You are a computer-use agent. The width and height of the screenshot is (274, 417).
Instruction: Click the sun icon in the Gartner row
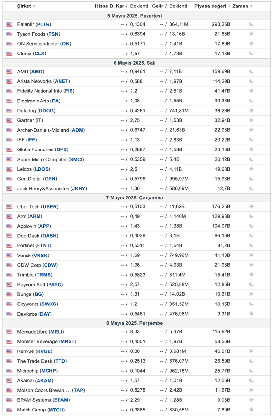point(251,120)
